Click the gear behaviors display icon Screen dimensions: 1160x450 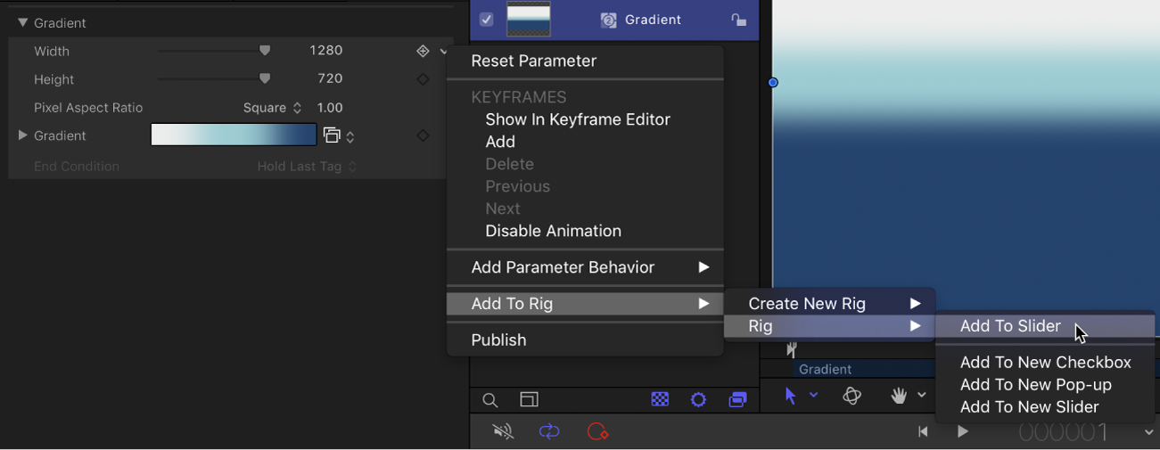(x=698, y=400)
